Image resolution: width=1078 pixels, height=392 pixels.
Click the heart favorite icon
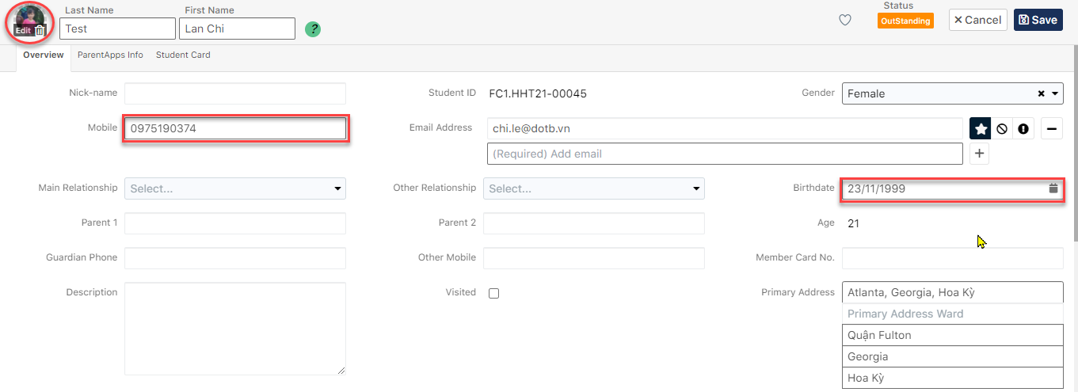pyautogui.click(x=845, y=21)
